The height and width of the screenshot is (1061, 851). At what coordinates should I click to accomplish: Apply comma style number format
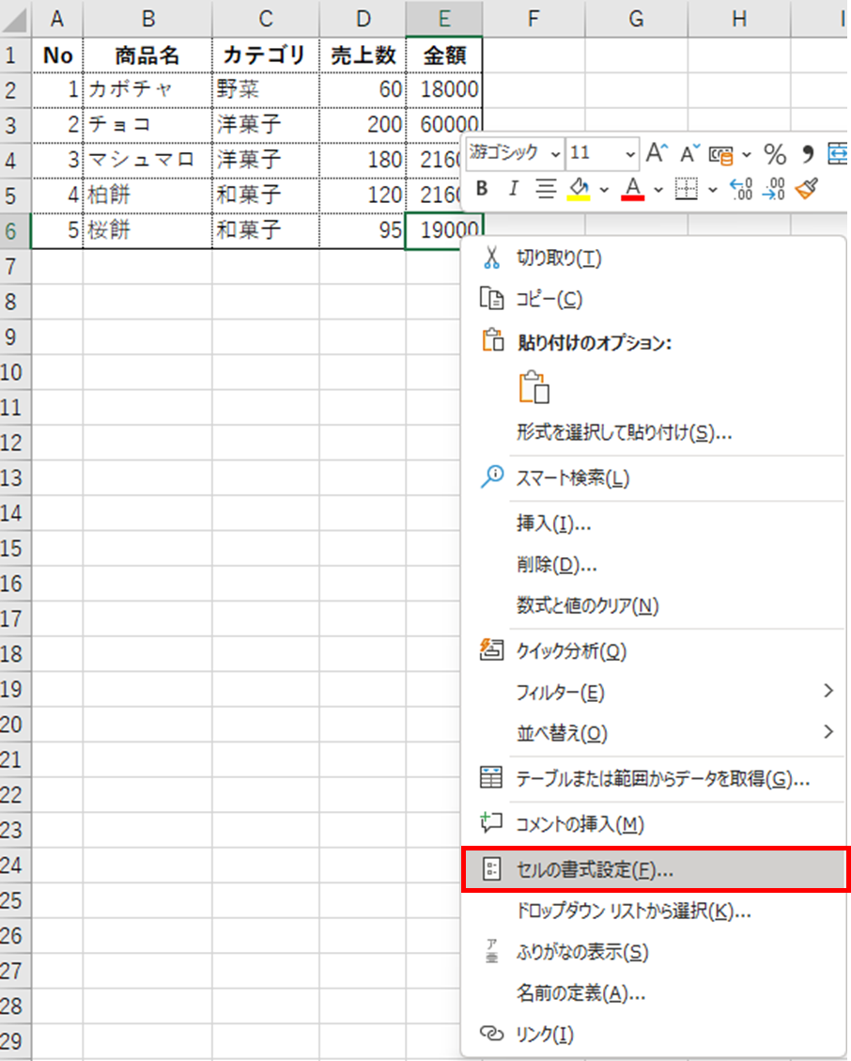pyautogui.click(x=807, y=153)
